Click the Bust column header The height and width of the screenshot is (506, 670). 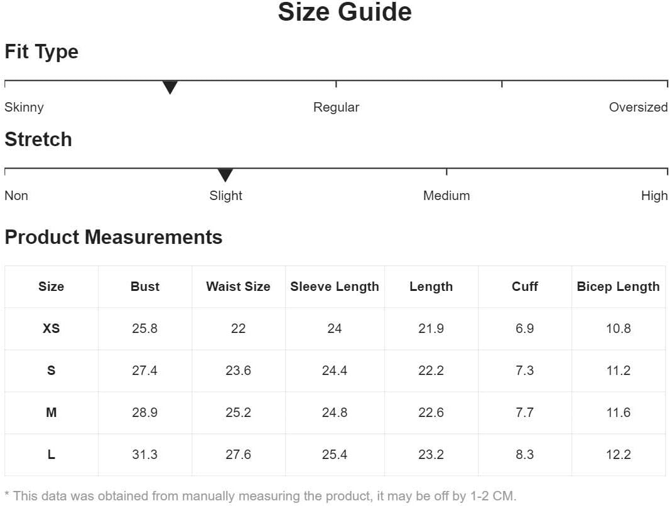pos(145,287)
